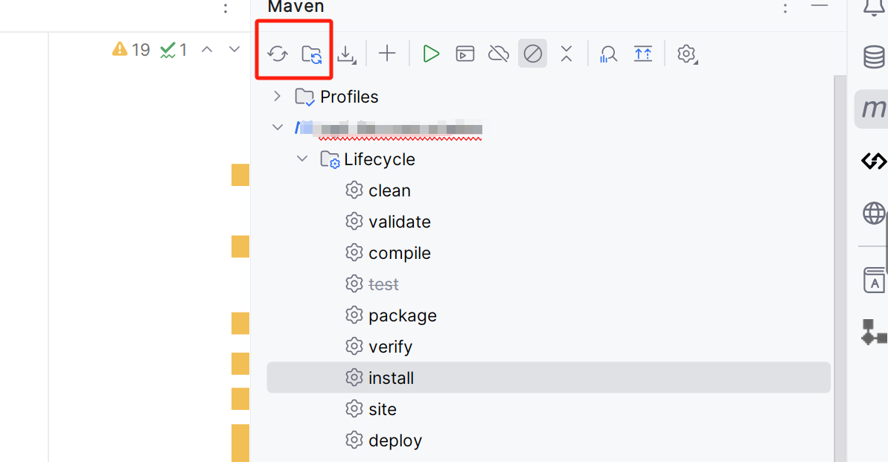Click the gear icon beside deploy
Image resolution: width=888 pixels, height=462 pixels.
pyautogui.click(x=354, y=440)
